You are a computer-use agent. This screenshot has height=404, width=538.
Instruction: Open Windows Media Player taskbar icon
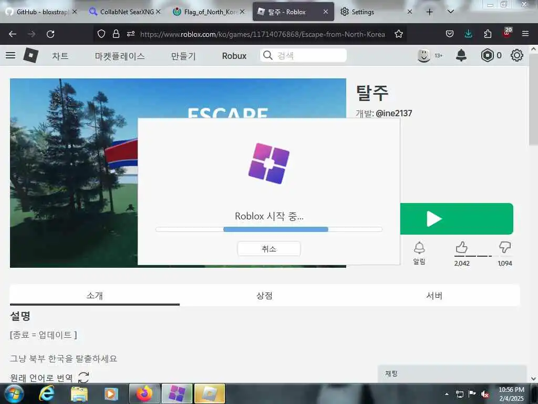[111, 393]
